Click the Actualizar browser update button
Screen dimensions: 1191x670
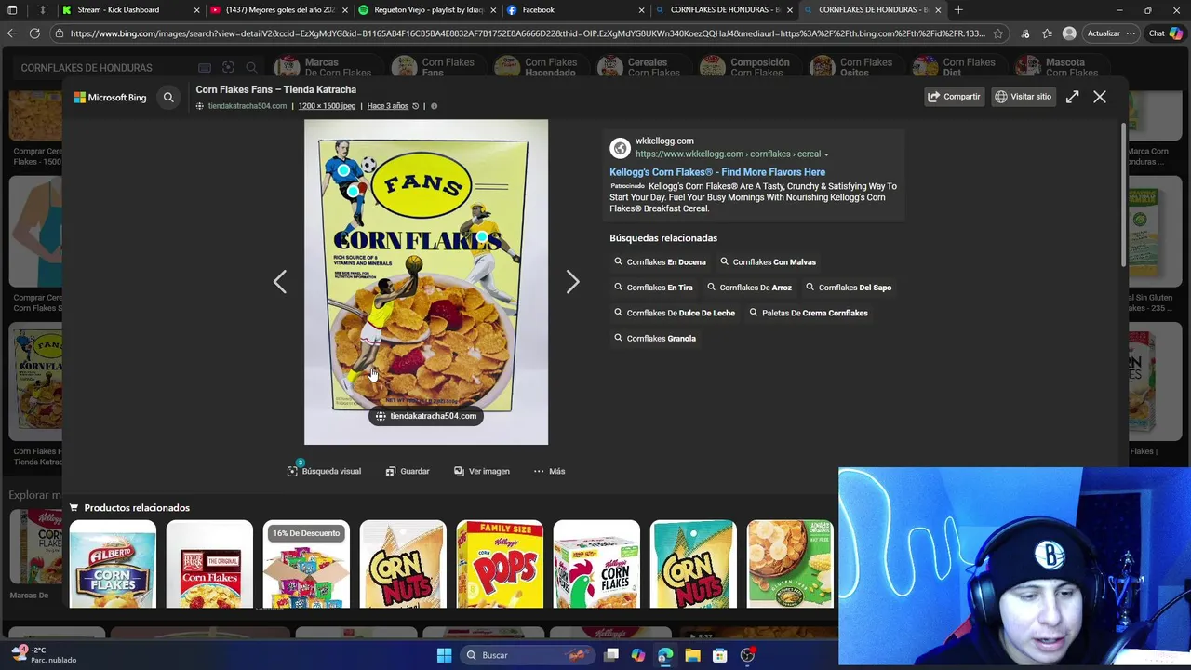pyautogui.click(x=1109, y=33)
